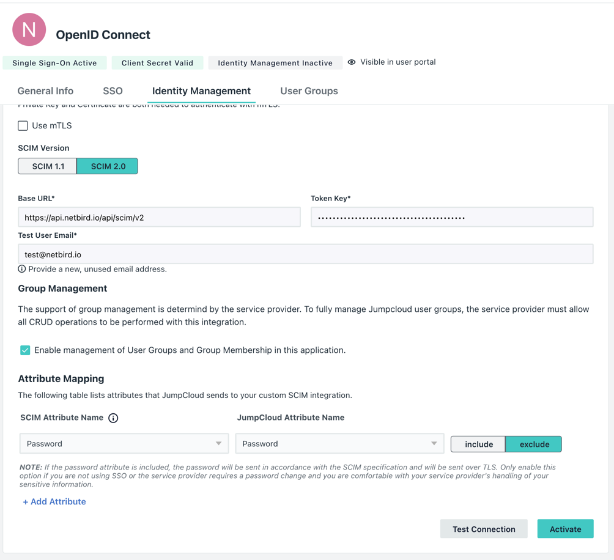Viewport: 614px width, 560px height.
Task: Go to the User Groups tab
Action: click(x=309, y=91)
